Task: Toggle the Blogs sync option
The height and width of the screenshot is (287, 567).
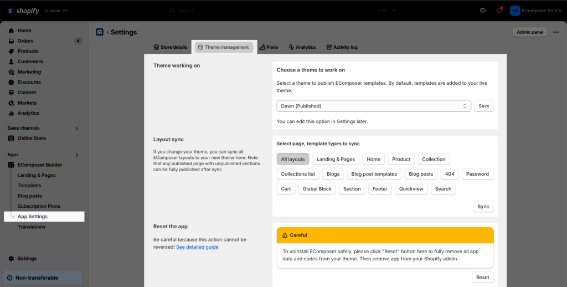Action: tap(333, 174)
